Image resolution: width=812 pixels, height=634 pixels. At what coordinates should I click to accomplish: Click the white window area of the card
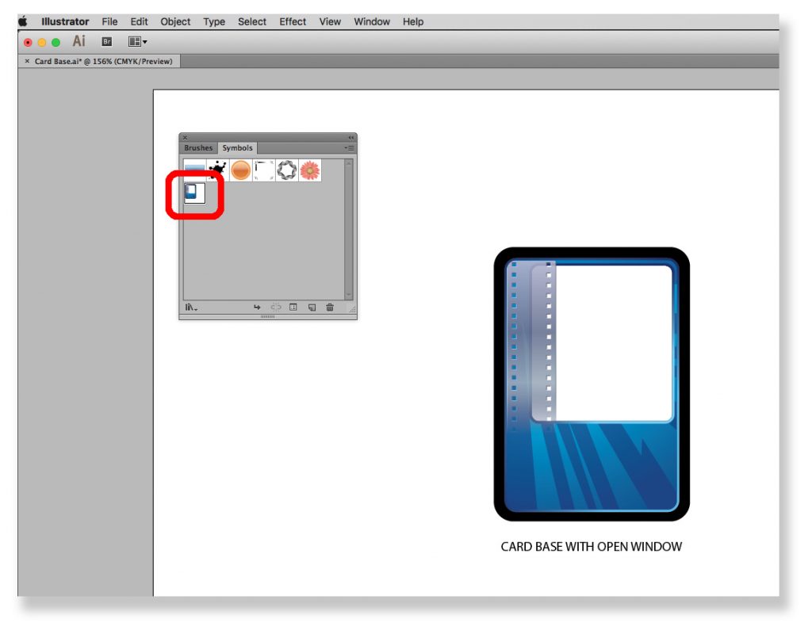point(614,342)
